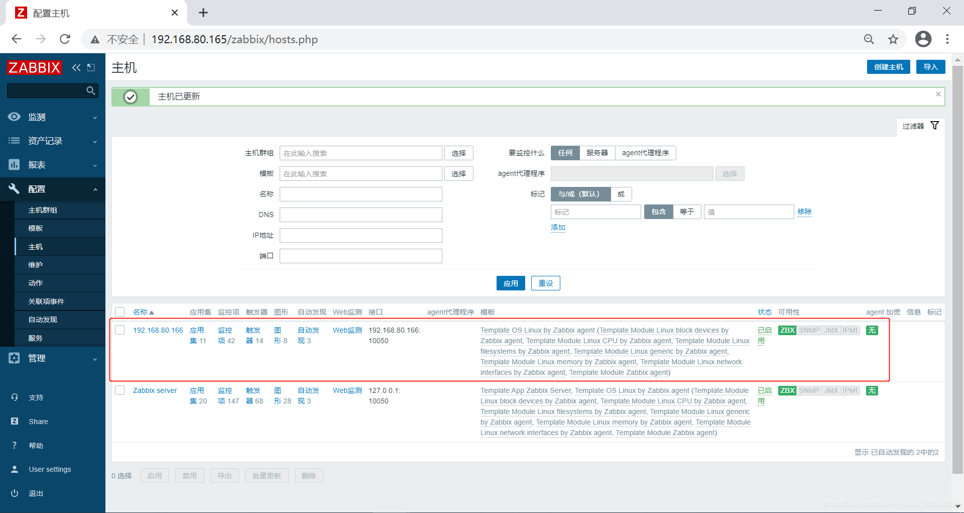Click the 配置 wrench icon

pos(14,189)
